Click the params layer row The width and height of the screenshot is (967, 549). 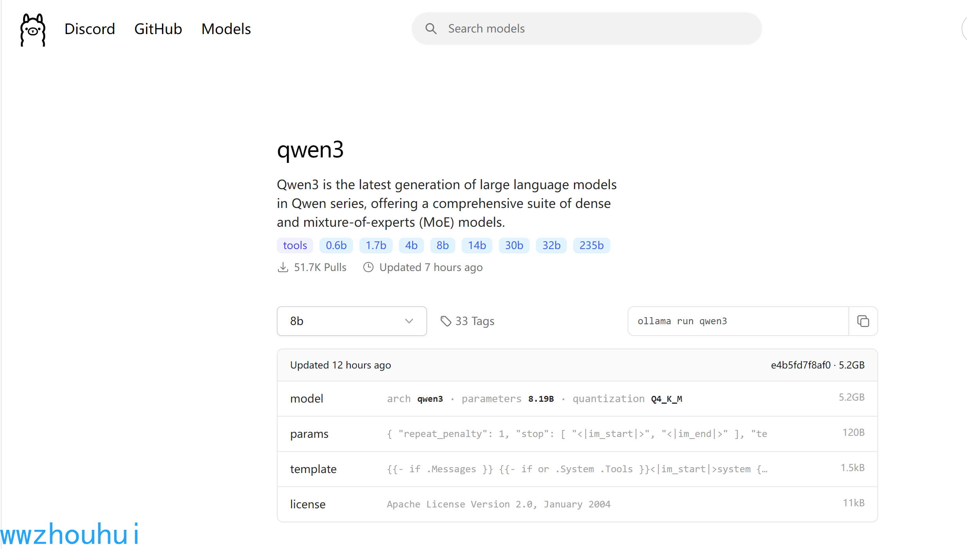[548, 433]
